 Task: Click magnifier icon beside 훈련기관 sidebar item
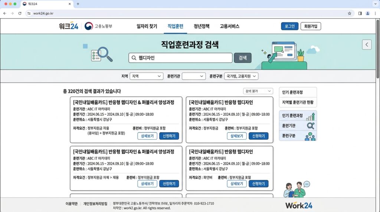tap(311, 126)
